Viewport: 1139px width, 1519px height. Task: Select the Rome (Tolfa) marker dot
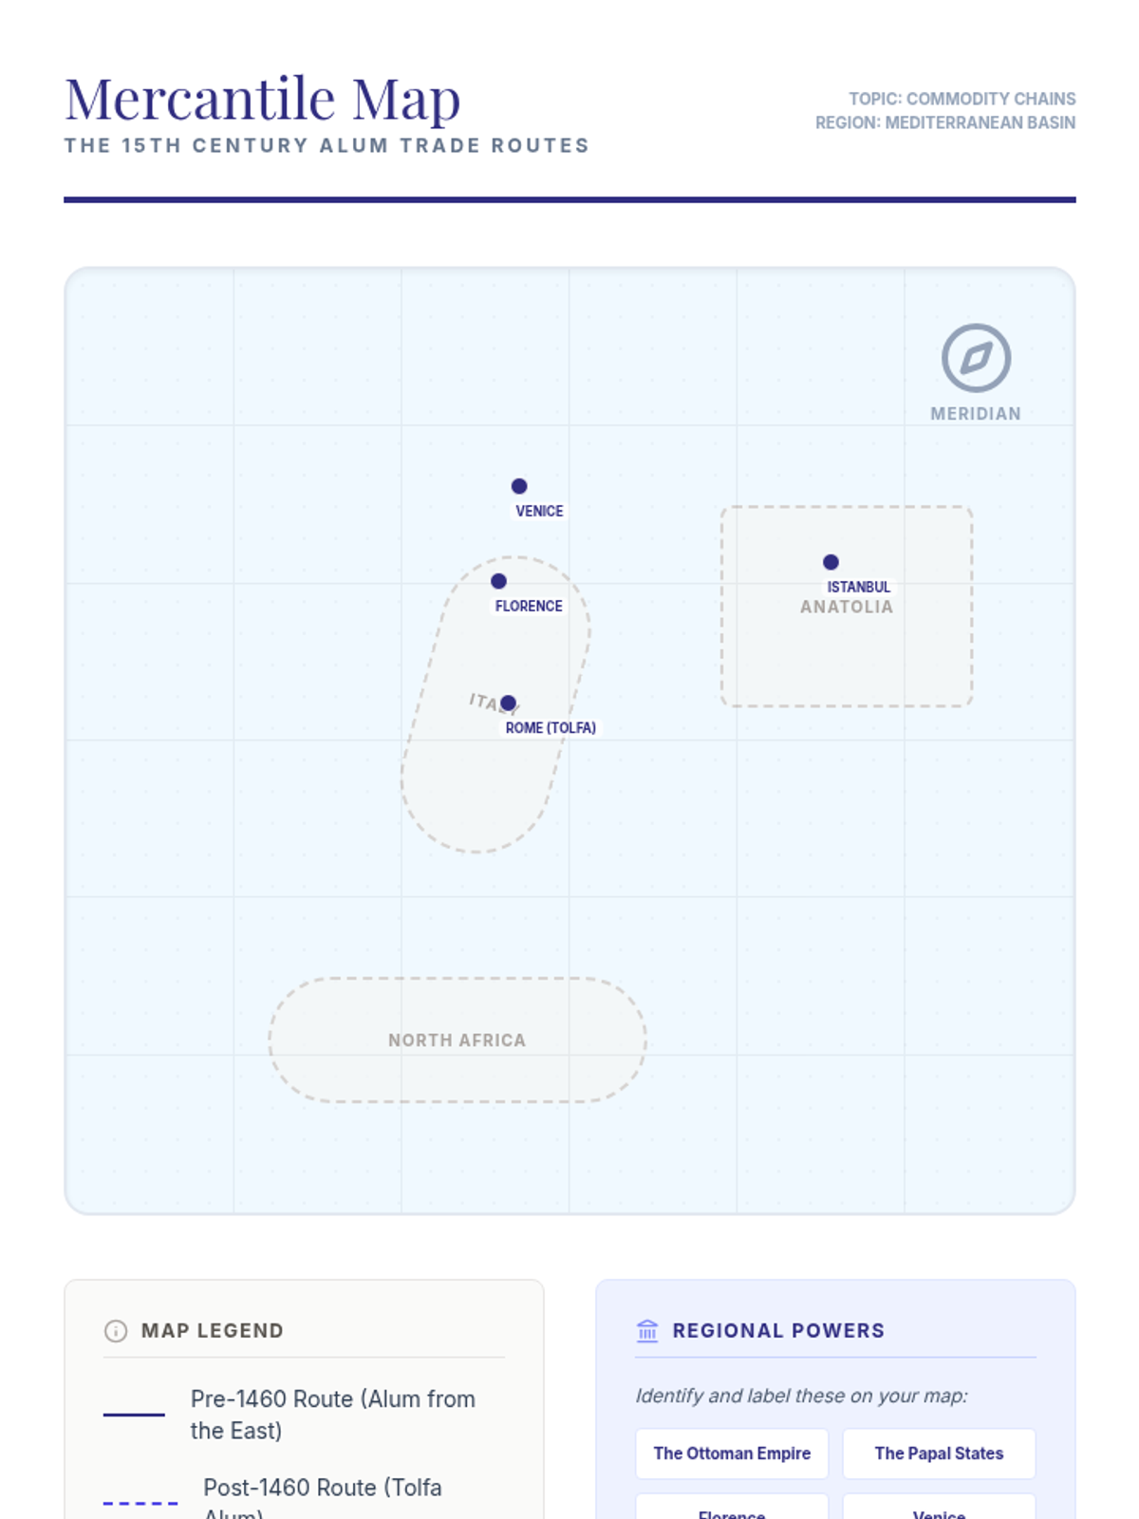pyautogui.click(x=508, y=703)
